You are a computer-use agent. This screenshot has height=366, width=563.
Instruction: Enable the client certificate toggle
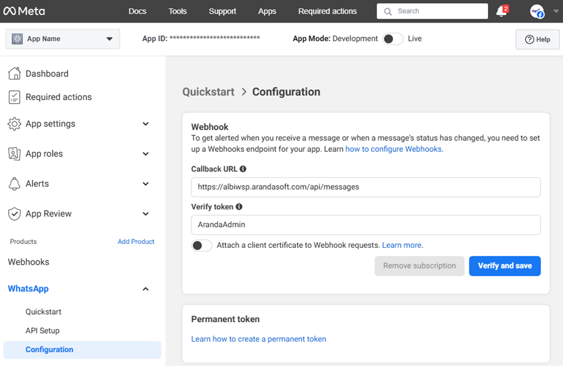201,245
